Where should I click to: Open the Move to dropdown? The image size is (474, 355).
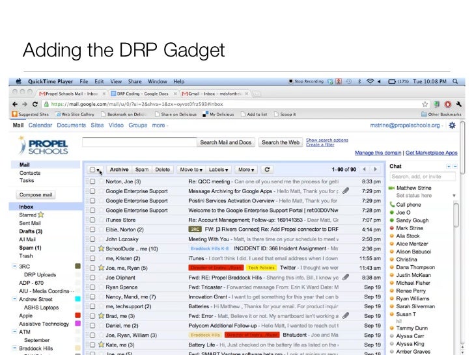[x=191, y=170]
